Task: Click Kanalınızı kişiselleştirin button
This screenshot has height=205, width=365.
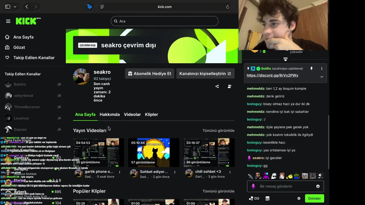Action: tap(205, 73)
